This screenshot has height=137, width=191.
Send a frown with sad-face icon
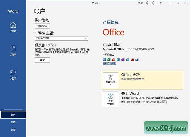[x=154, y=3]
